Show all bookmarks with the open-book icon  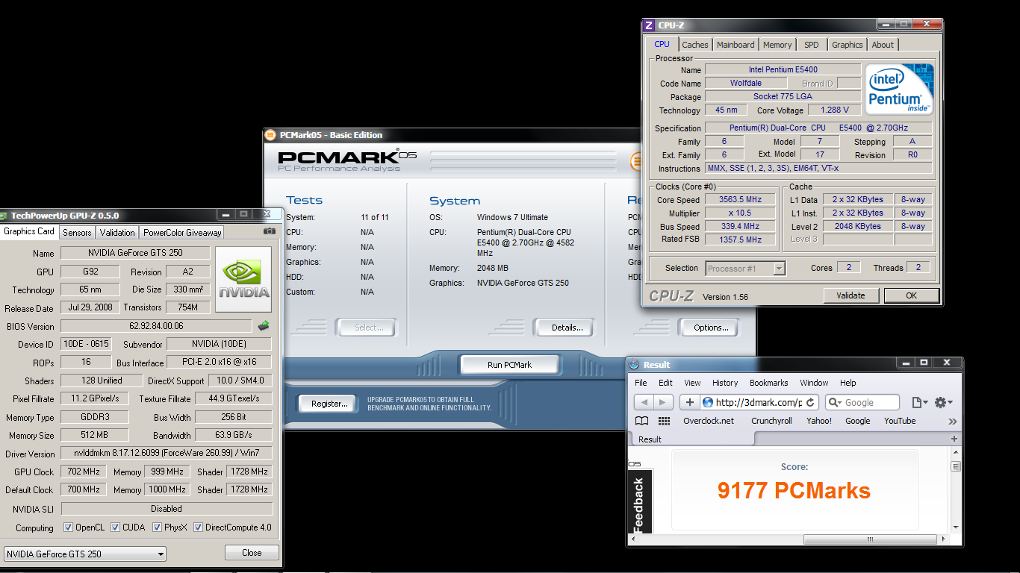coord(642,421)
